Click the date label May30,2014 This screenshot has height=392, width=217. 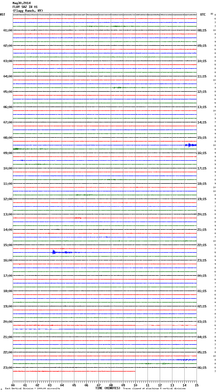21,3
